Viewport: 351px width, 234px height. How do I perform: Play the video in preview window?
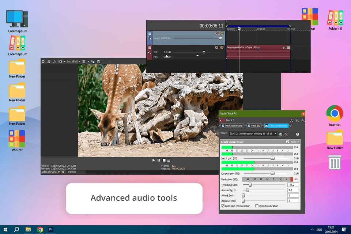pyautogui.click(x=154, y=161)
